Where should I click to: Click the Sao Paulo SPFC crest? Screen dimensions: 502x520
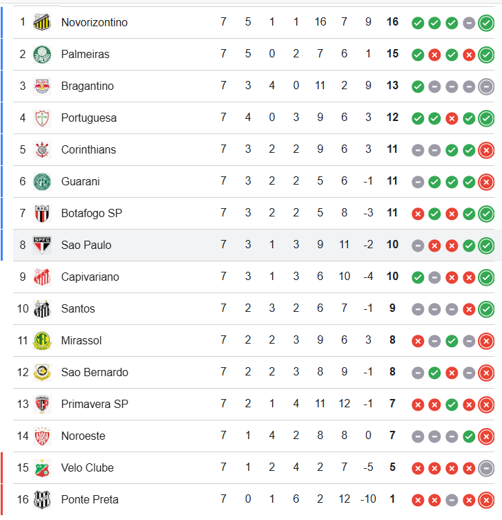click(42, 245)
